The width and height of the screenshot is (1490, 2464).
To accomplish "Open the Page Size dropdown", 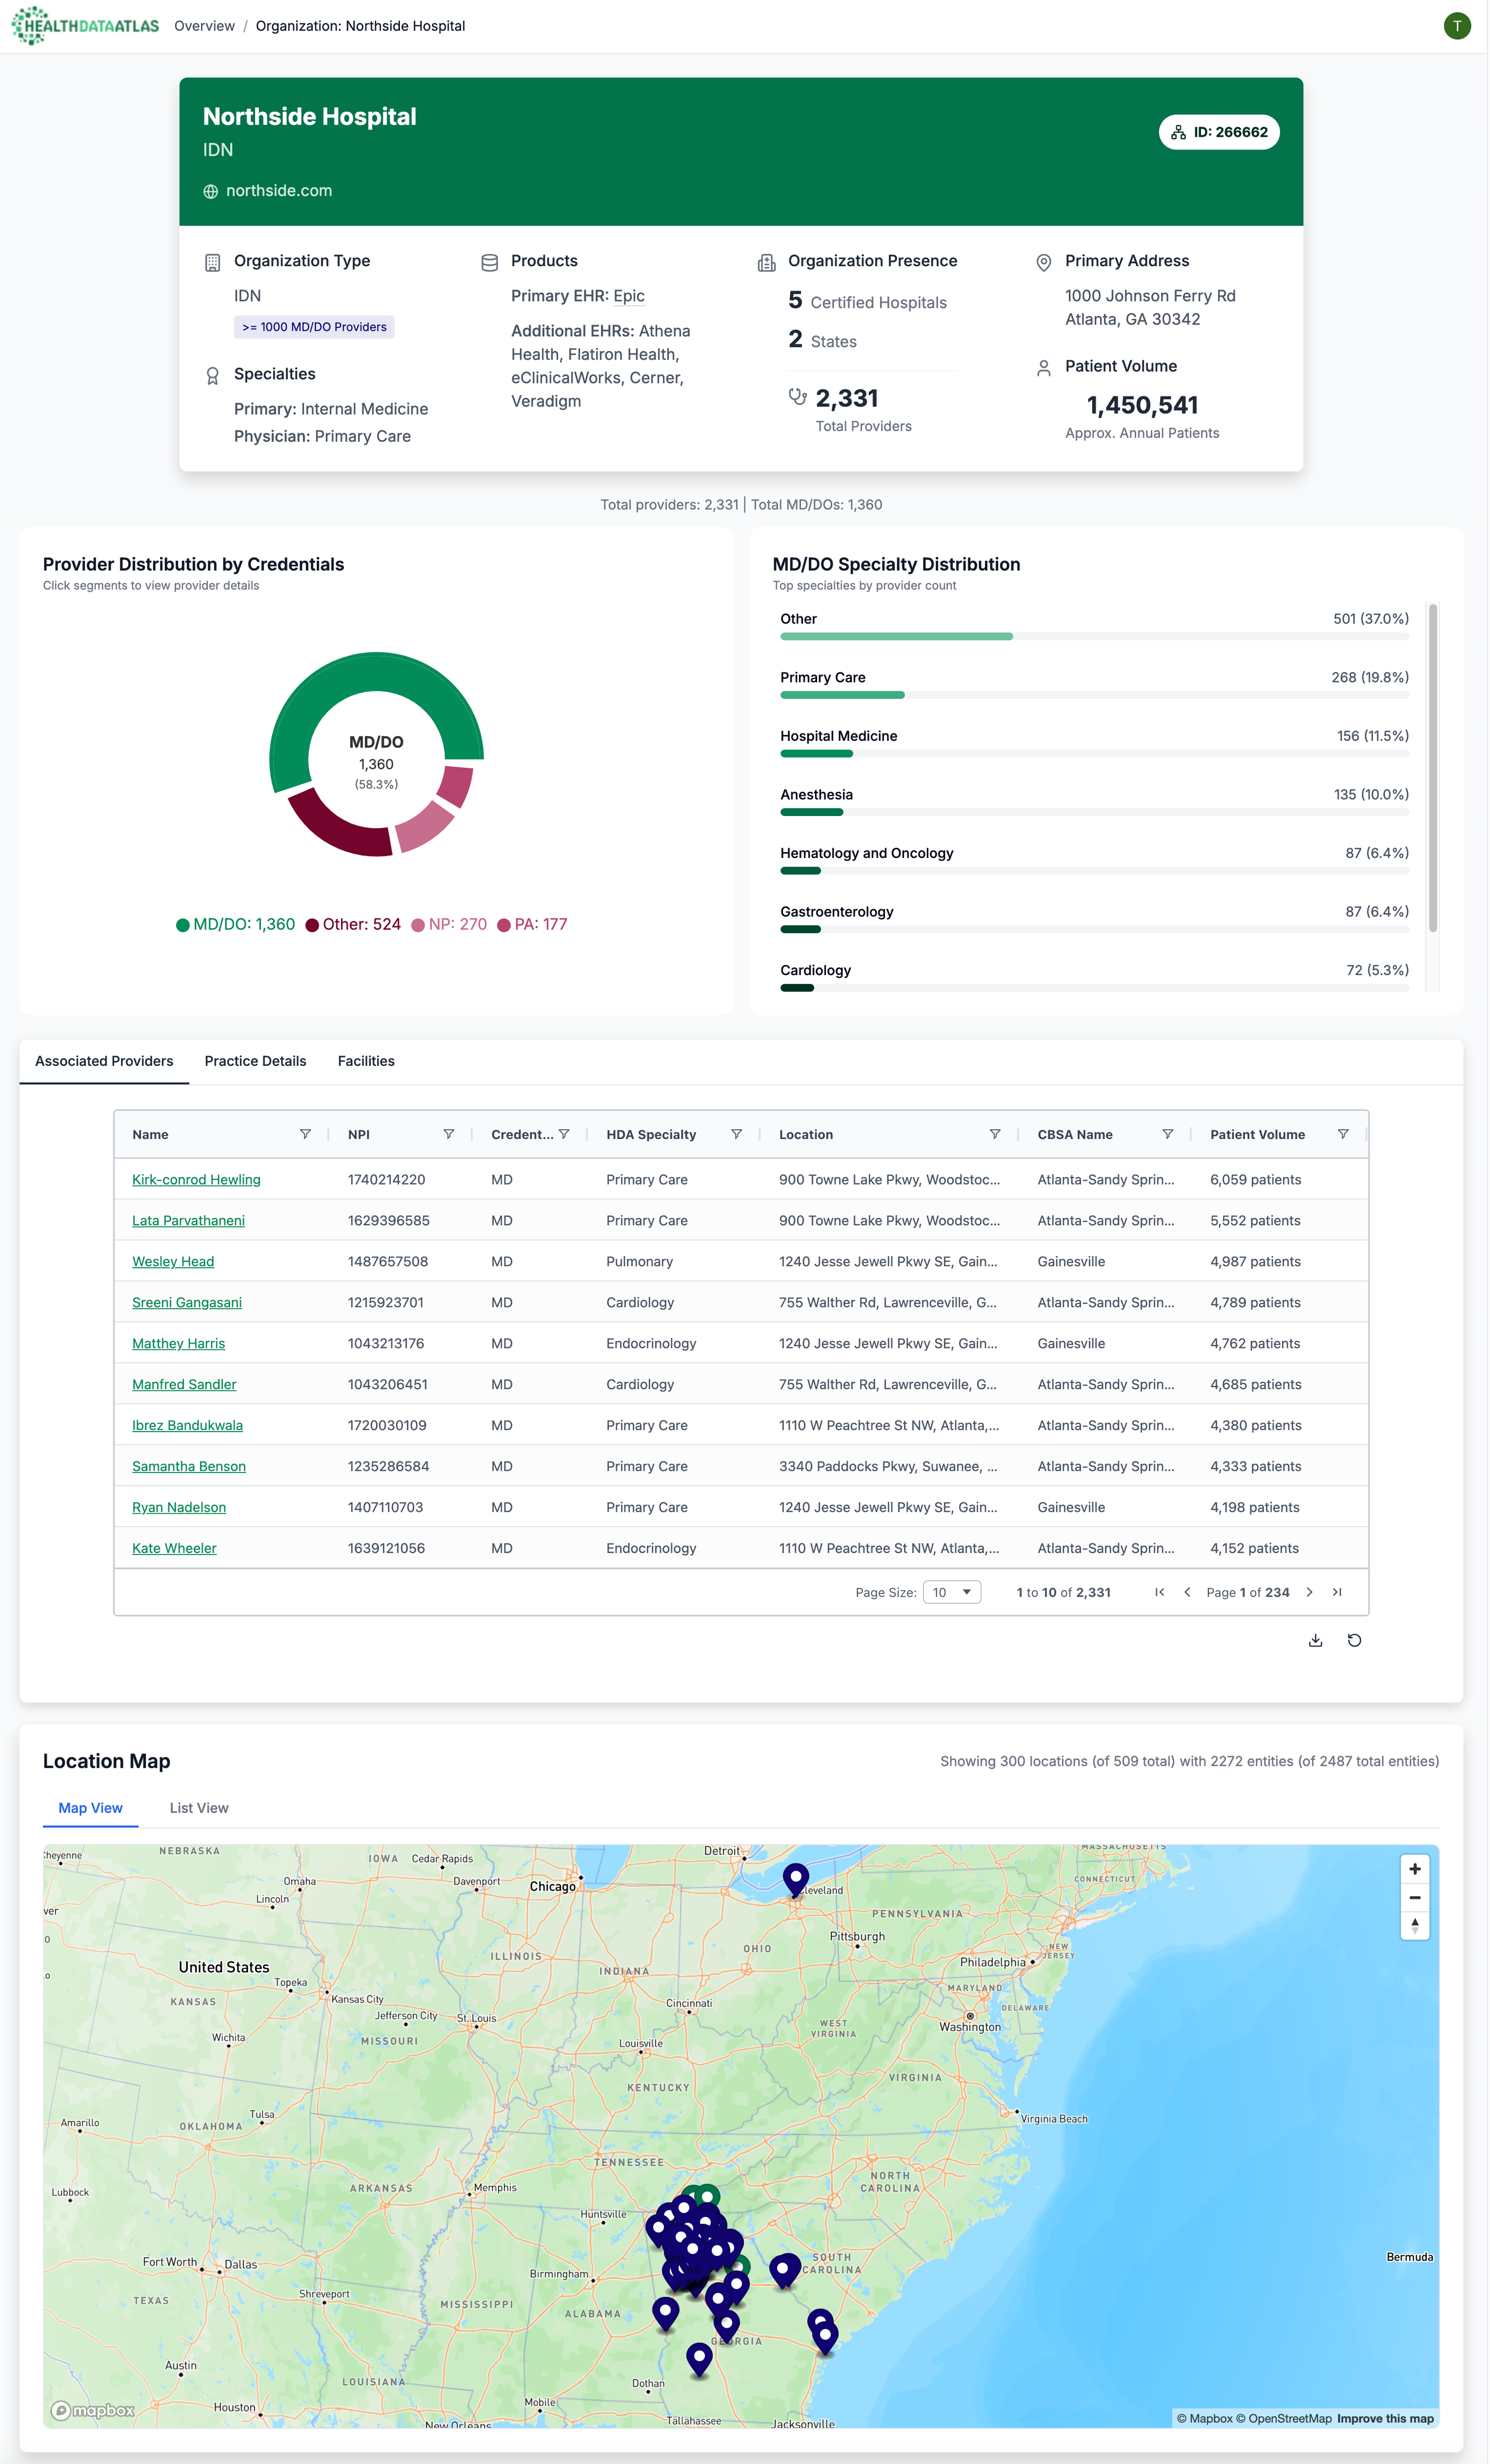I will click(951, 1593).
